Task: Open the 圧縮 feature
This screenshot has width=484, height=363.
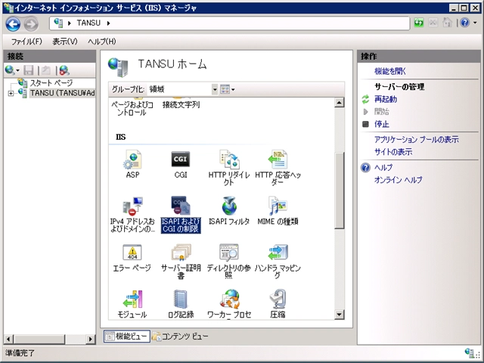Action: tap(278, 304)
